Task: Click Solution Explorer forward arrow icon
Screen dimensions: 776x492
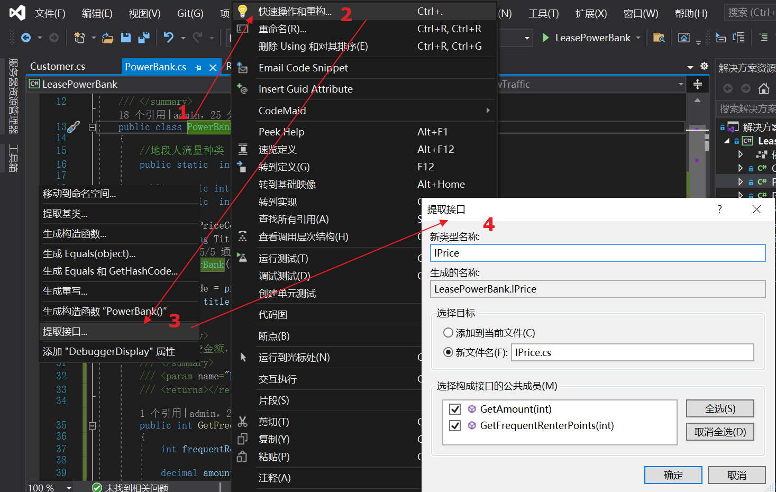Action: click(x=746, y=88)
